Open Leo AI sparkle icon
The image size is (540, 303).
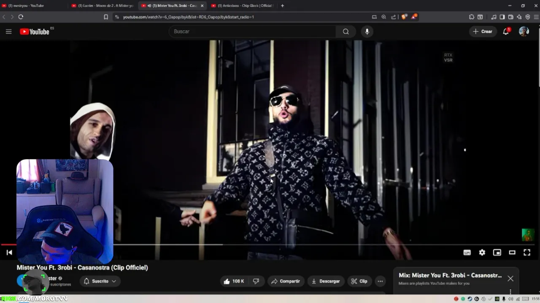pyautogui.click(x=519, y=17)
